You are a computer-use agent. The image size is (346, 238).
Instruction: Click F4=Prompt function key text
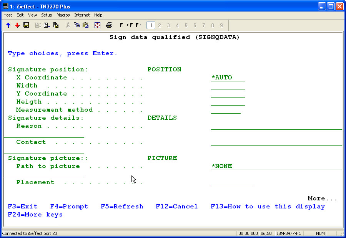tap(69, 207)
